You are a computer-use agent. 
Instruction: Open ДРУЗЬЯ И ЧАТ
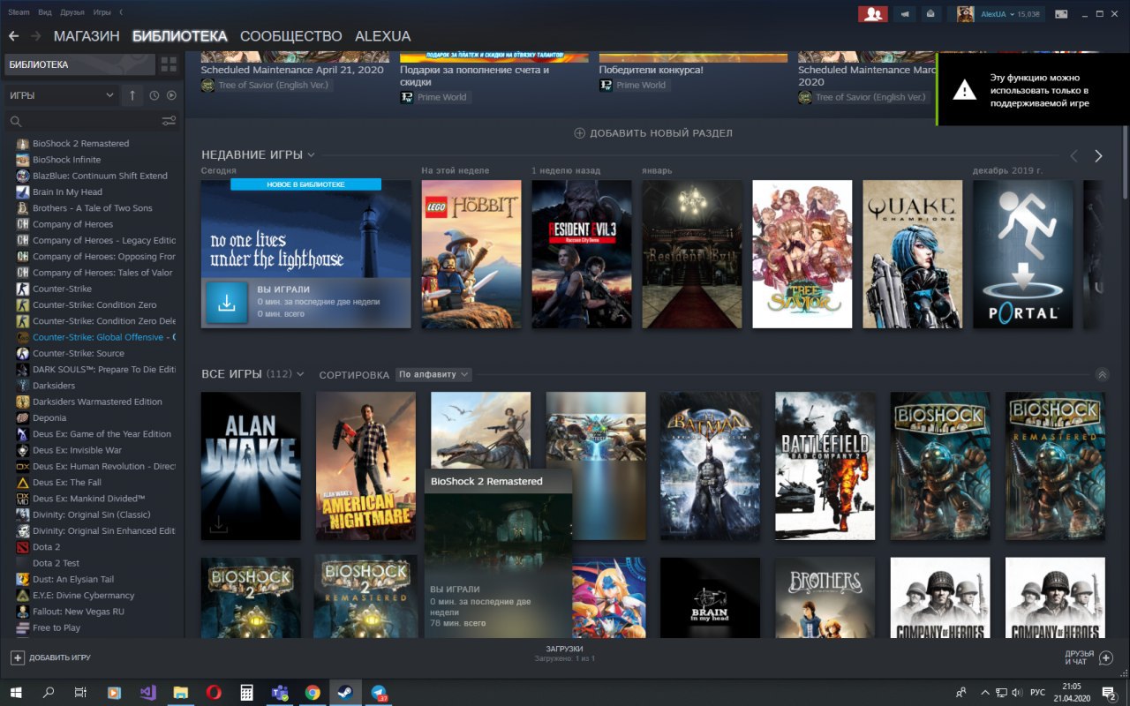tap(1089, 657)
